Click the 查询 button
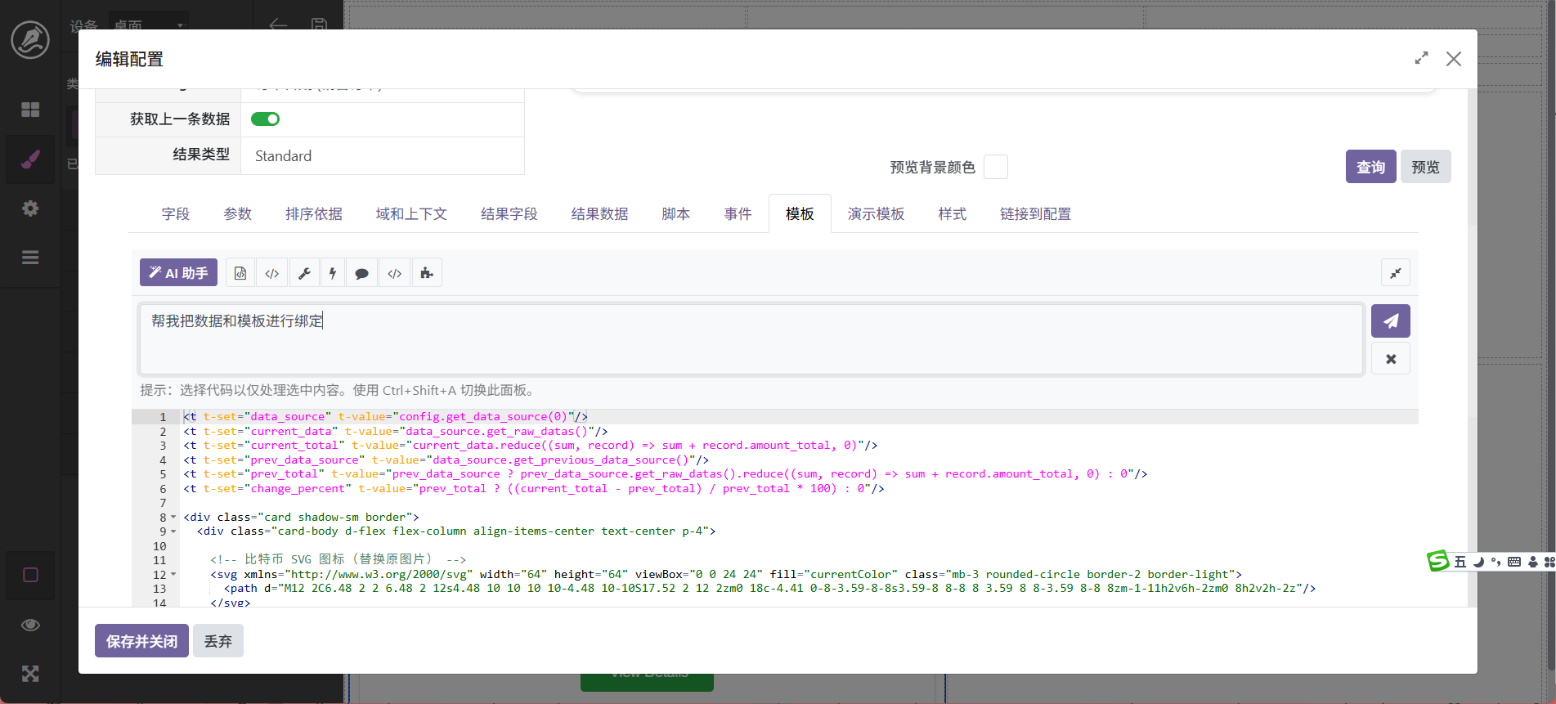1556x704 pixels. pyautogui.click(x=1370, y=167)
